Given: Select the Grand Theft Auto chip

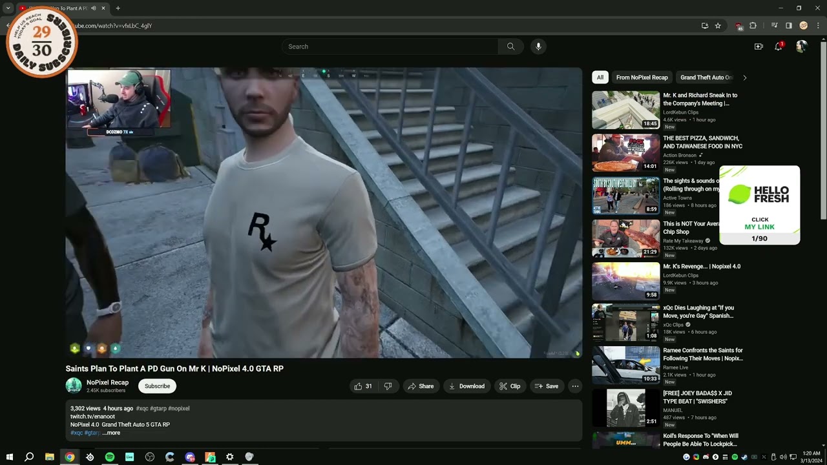Looking at the screenshot, I should coord(706,77).
